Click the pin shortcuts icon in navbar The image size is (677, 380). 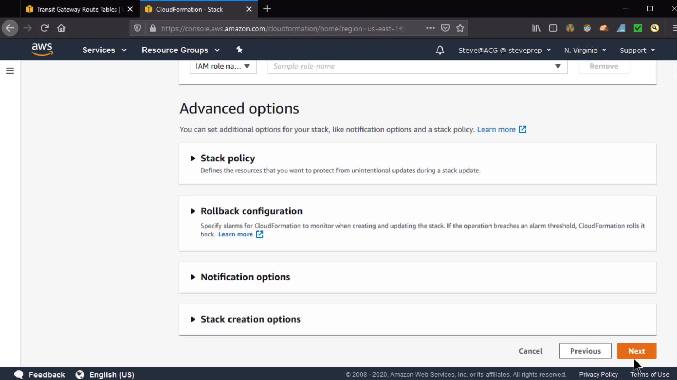pyautogui.click(x=239, y=50)
